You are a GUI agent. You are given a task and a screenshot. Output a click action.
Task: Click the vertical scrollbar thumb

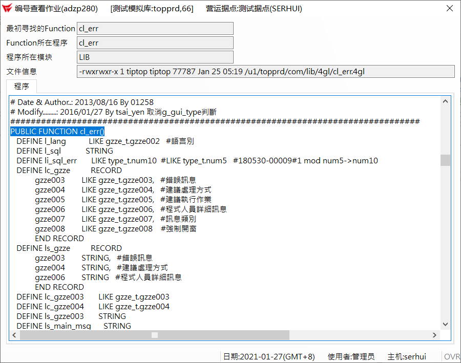(445, 160)
